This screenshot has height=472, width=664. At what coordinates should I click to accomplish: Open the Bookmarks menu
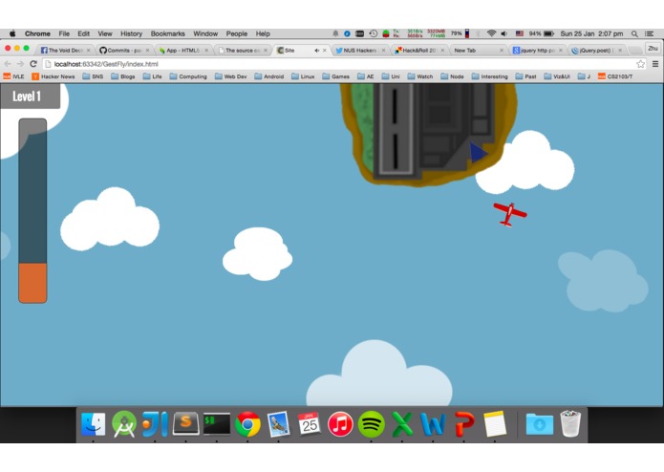(168, 33)
